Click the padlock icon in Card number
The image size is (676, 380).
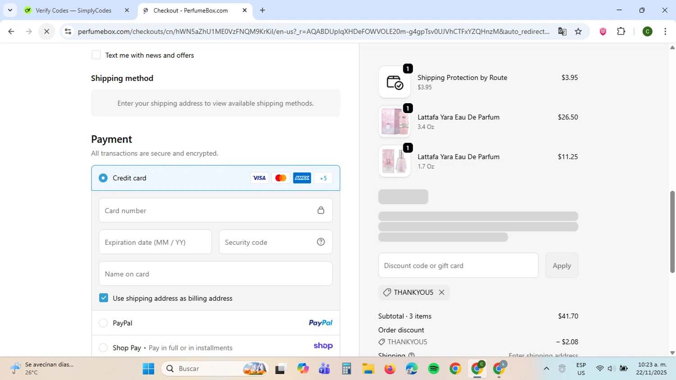pyautogui.click(x=321, y=211)
